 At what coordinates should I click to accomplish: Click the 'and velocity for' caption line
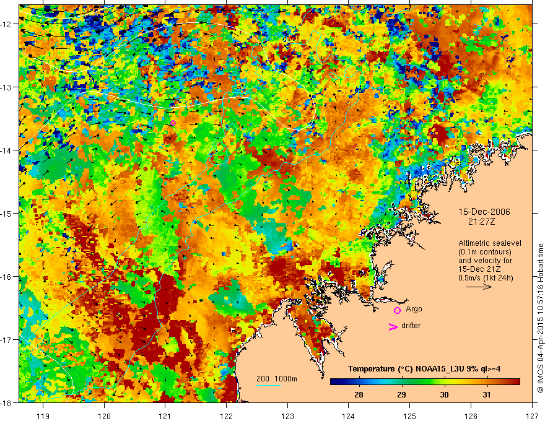coord(485,261)
